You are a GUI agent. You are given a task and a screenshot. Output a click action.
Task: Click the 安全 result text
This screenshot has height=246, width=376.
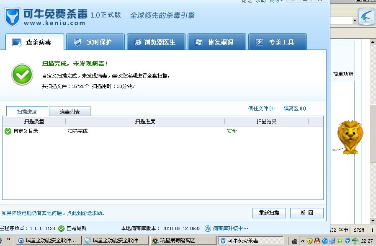232,131
